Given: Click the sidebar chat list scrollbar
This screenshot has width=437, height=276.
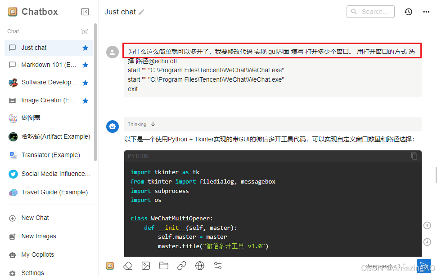Looking at the screenshot, I should [x=95, y=92].
